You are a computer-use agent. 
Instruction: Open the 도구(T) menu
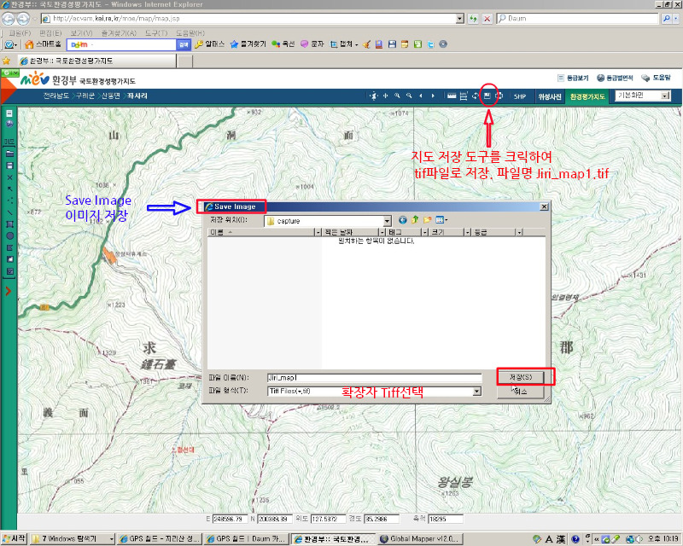(x=156, y=33)
